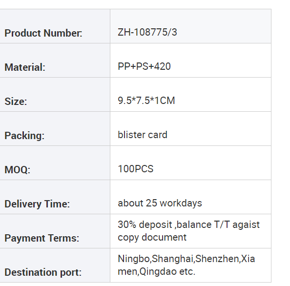290x286 pixels.
Task: Select the 30% deposit payment terms text
Action: (145, 225)
